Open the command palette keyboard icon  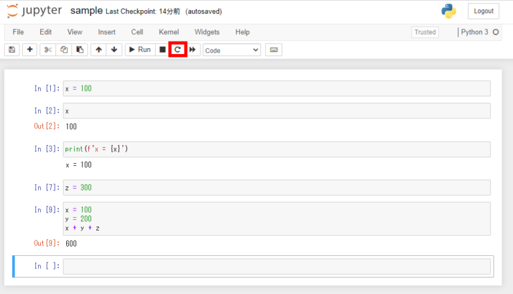(274, 49)
